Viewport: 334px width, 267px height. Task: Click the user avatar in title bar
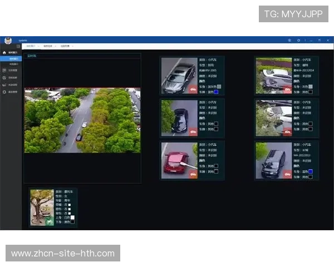tap(8, 41)
